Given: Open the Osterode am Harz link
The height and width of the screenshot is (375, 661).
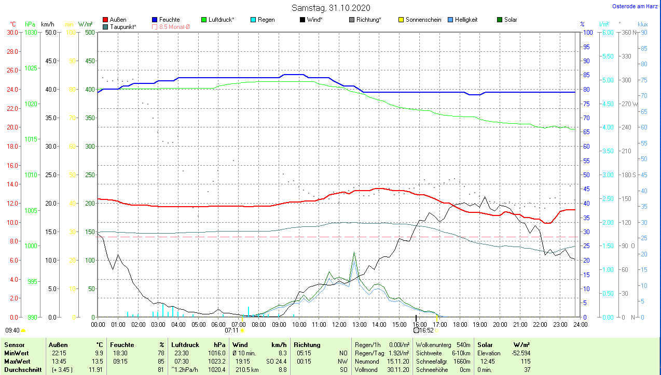Looking at the screenshot, I should pyautogui.click(x=635, y=6).
